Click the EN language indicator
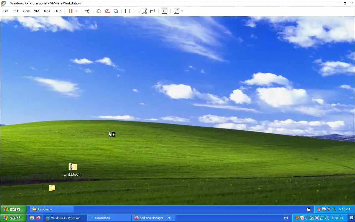Viewport: 355px width, 222px height. click(286, 218)
